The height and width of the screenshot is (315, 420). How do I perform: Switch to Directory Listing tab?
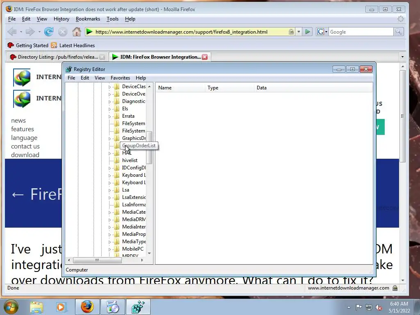click(x=57, y=57)
